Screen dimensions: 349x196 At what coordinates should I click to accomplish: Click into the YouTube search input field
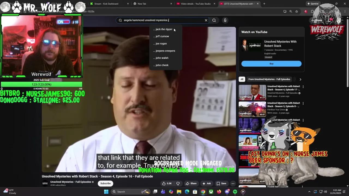tap(162, 20)
